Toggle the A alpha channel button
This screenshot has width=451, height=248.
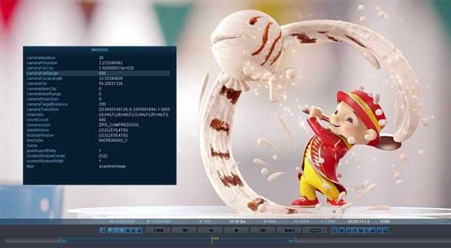click(127, 230)
